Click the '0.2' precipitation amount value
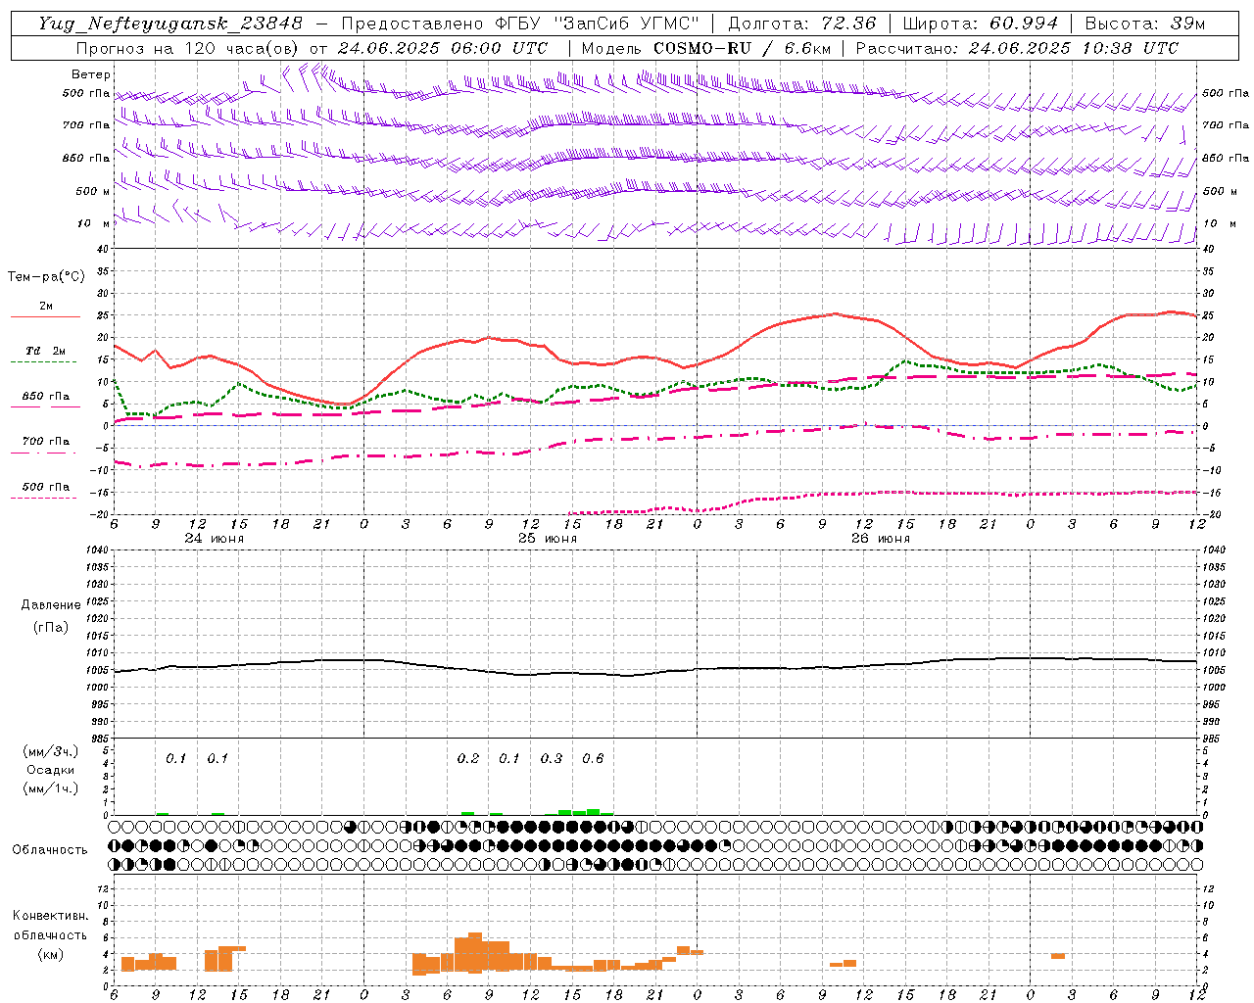This screenshot has height=1003, width=1254. (468, 758)
